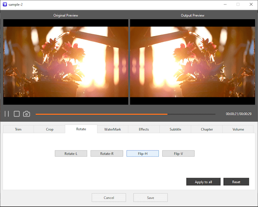258x207 pixels.
Task: Save the video edits
Action: point(150,198)
